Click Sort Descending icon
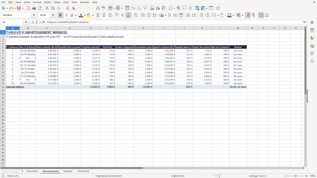Screen dimensions: 317x178 139,8
